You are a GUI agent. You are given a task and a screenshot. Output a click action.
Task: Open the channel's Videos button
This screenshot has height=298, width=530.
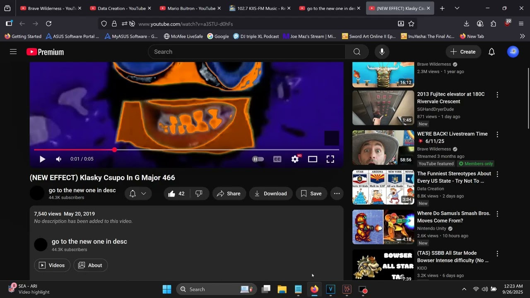click(x=52, y=265)
